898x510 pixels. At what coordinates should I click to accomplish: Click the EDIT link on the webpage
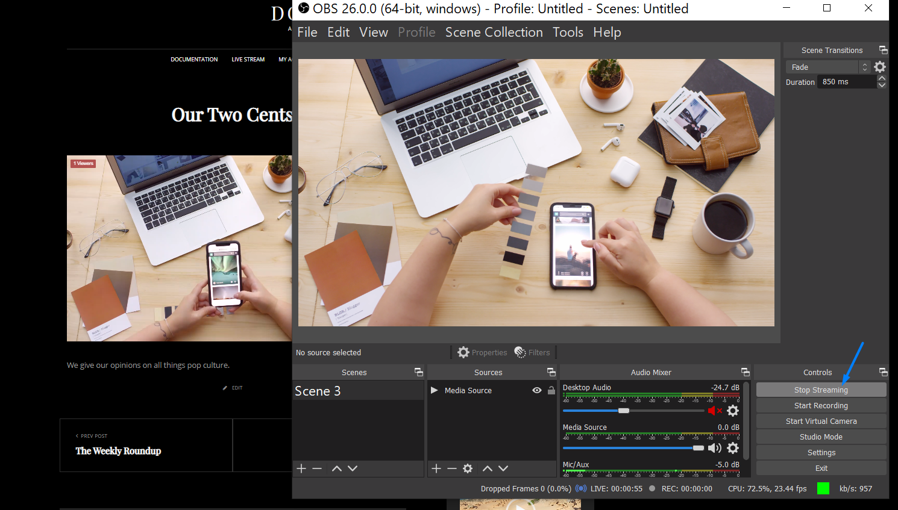[233, 388]
